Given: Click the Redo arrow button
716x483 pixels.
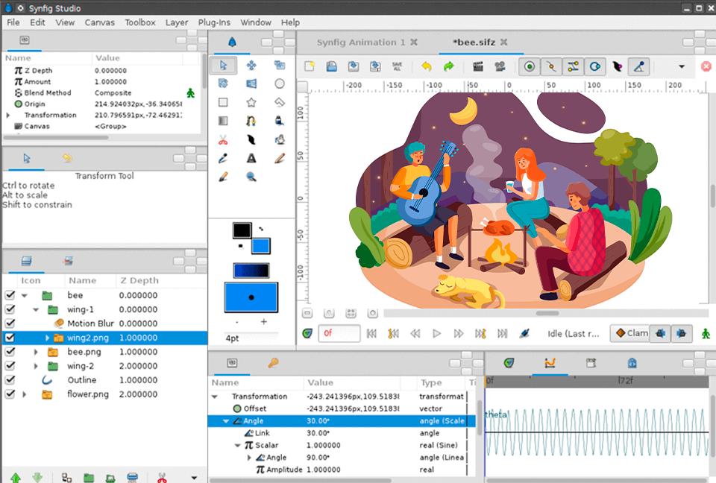Looking at the screenshot, I should click(448, 66).
